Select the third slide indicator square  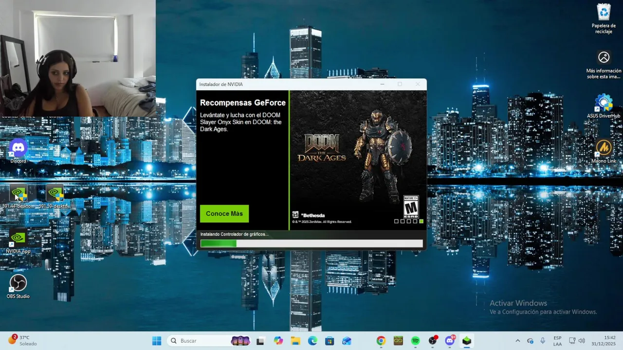409,221
